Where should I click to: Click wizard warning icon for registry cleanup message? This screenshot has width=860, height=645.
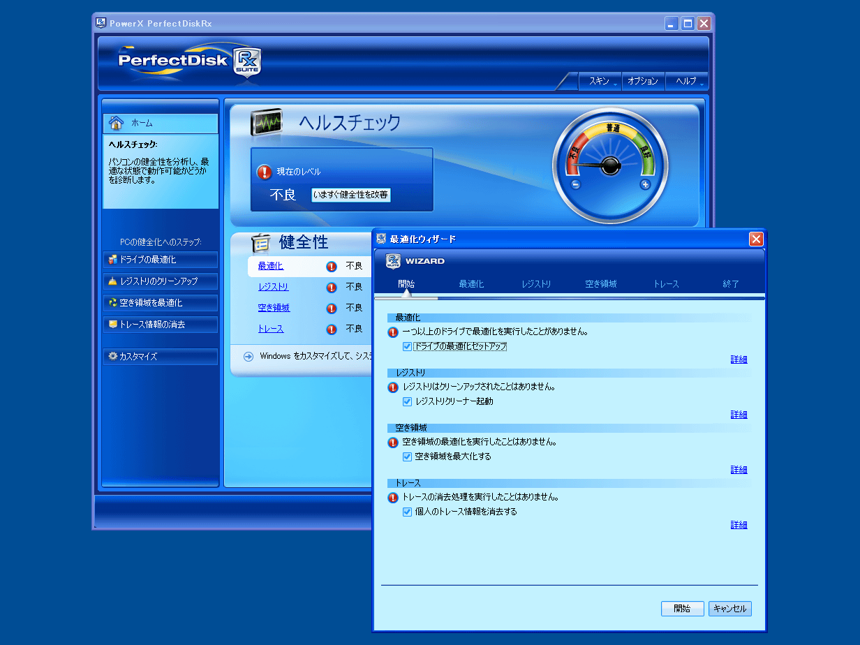(393, 387)
